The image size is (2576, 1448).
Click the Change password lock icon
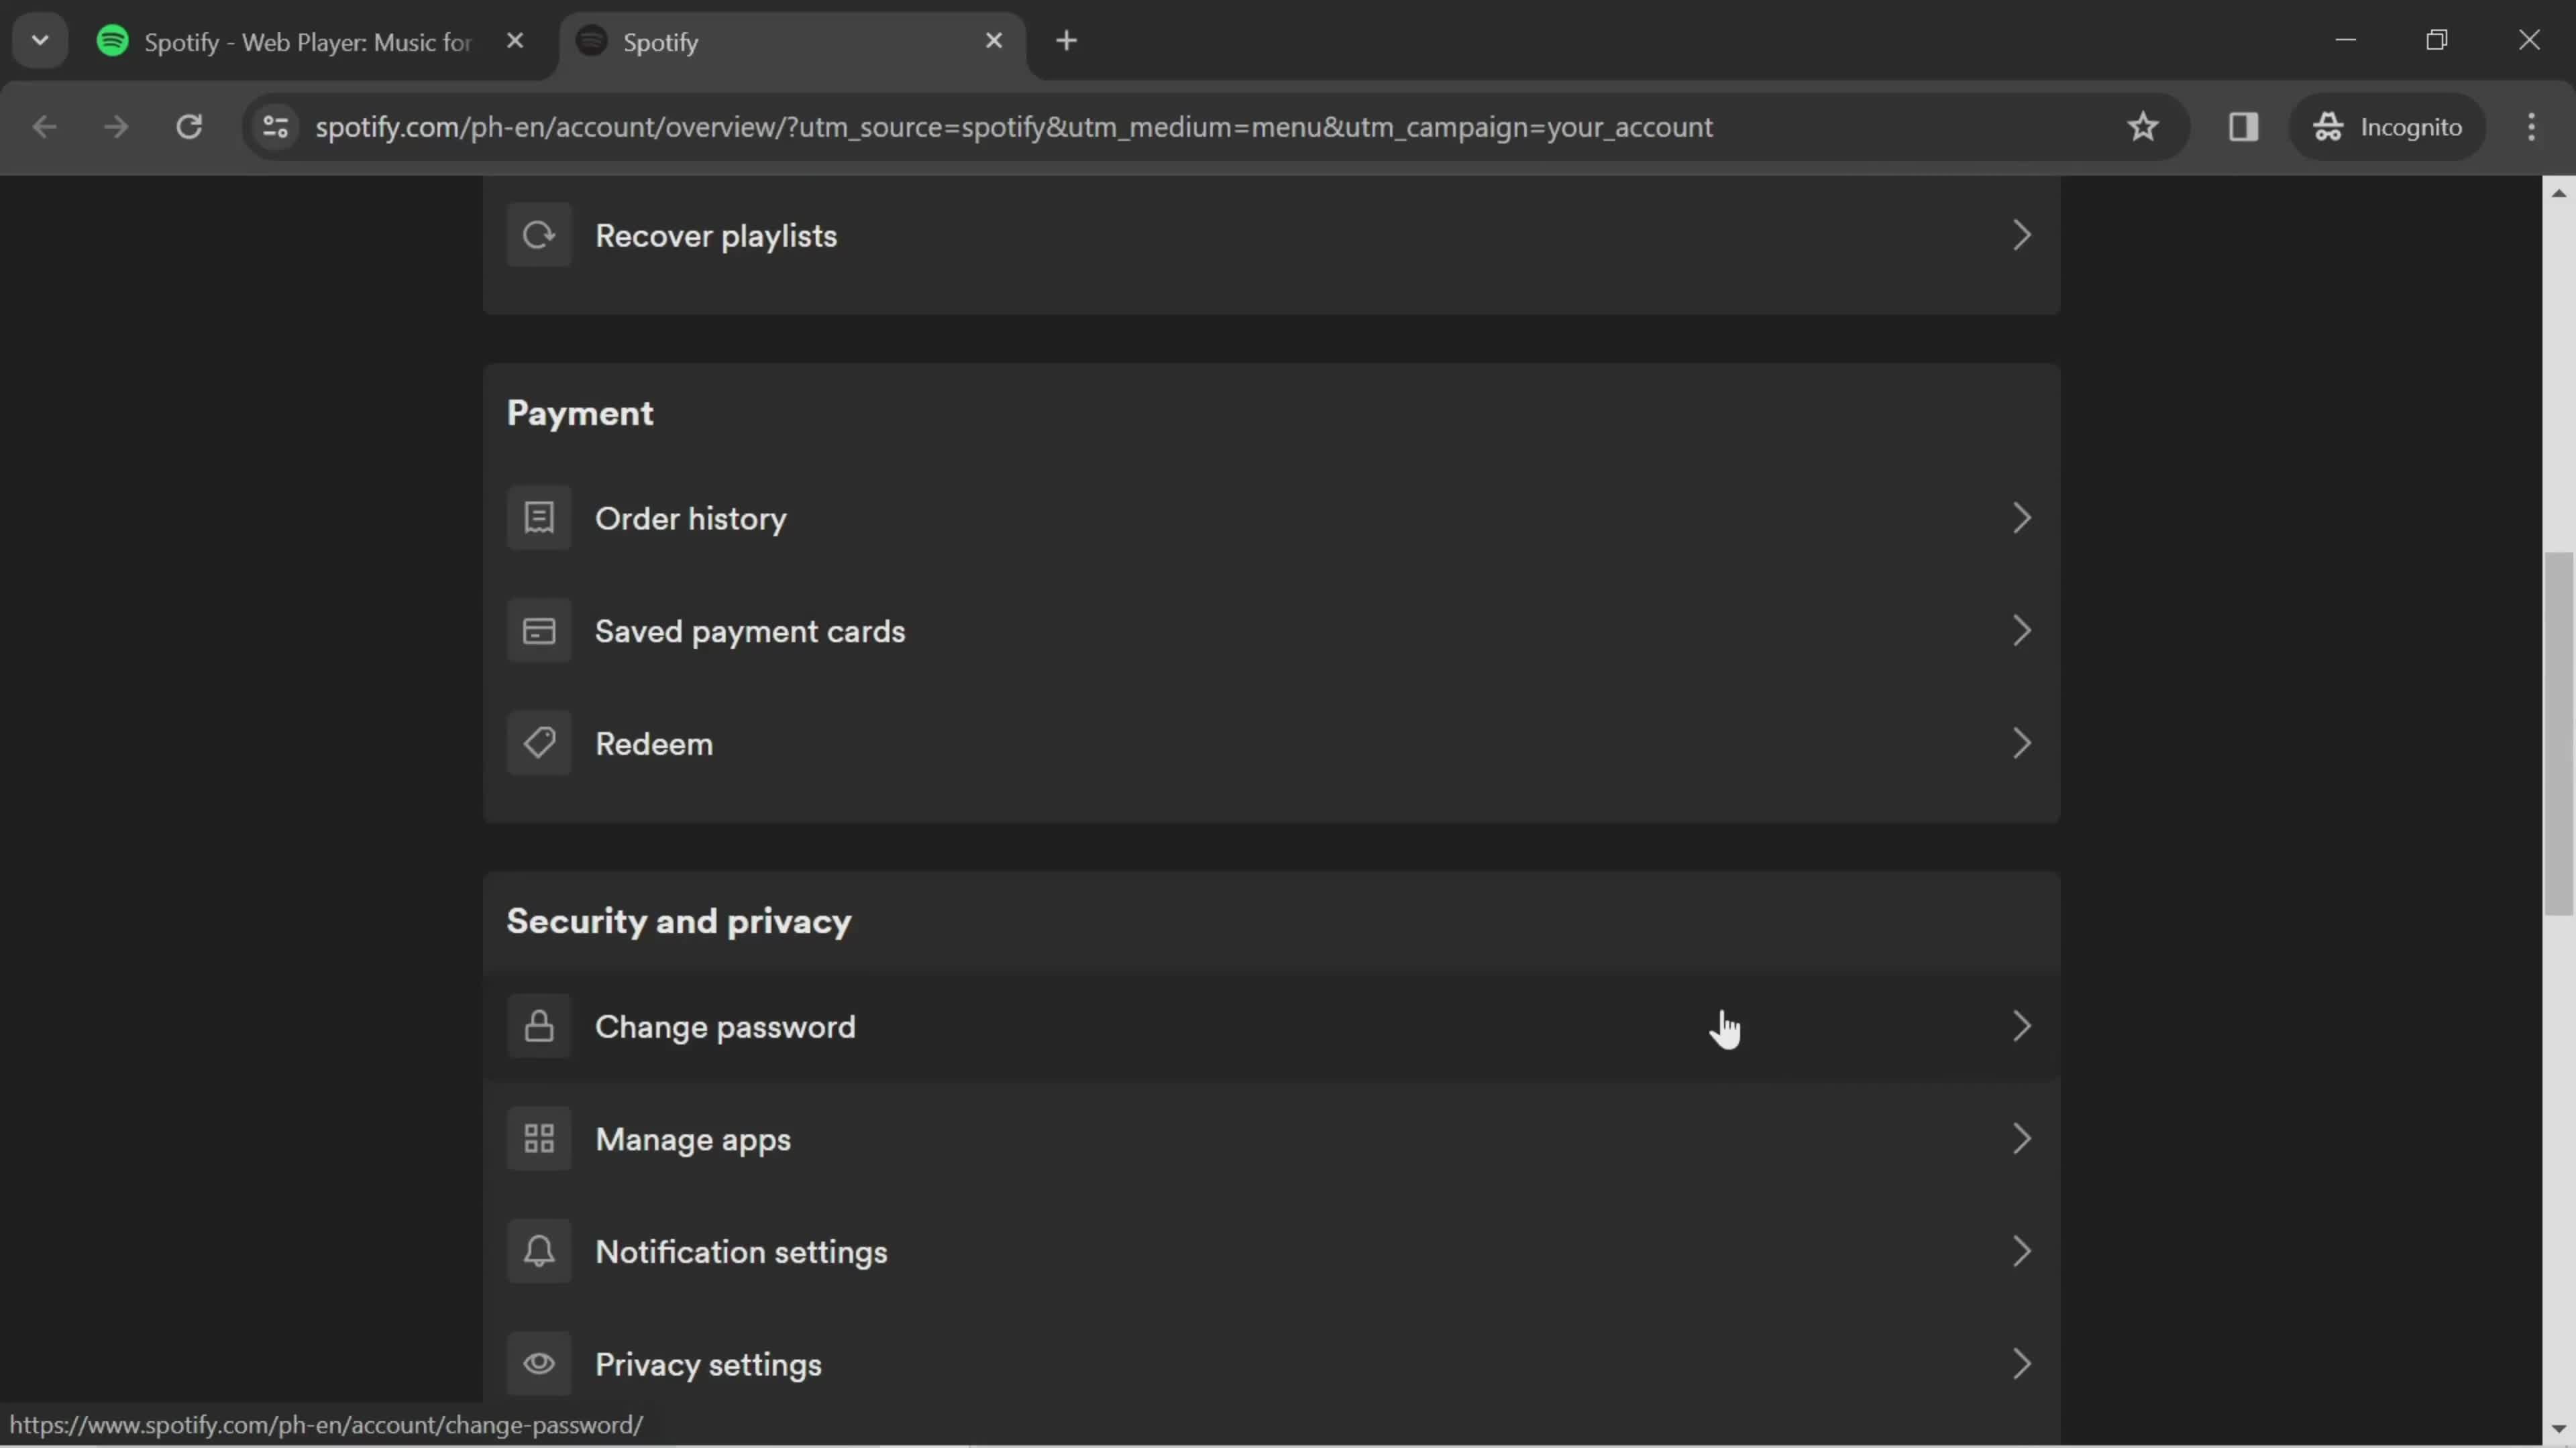point(539,1026)
